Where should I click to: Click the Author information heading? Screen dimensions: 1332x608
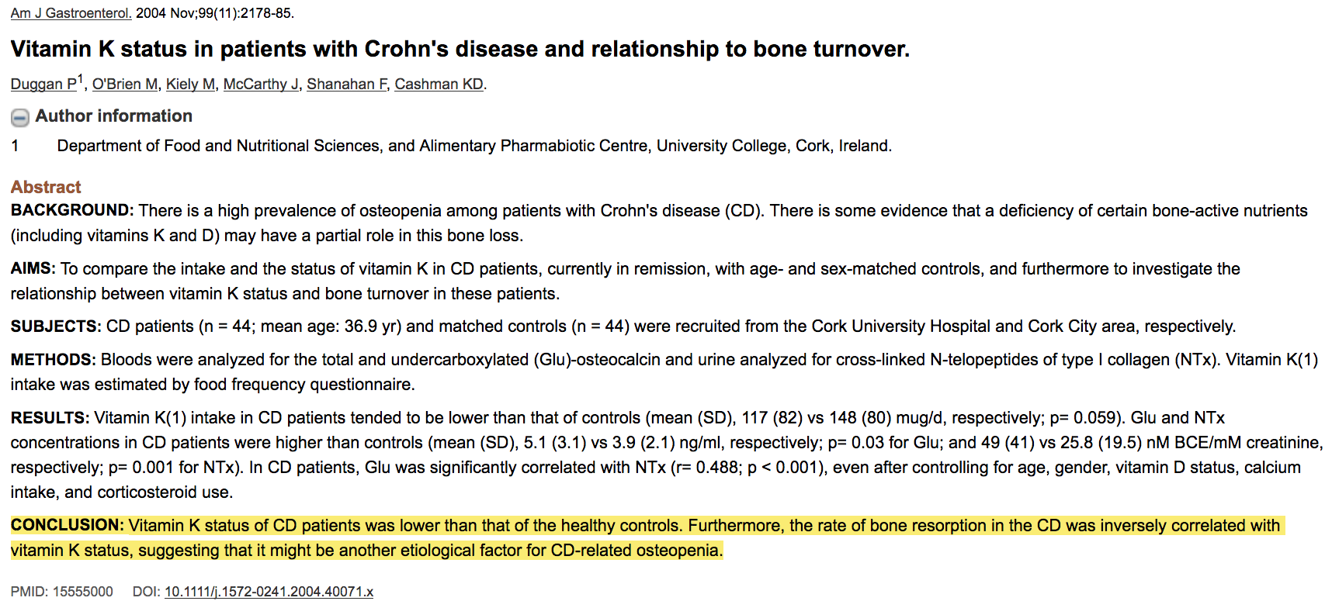113,116
